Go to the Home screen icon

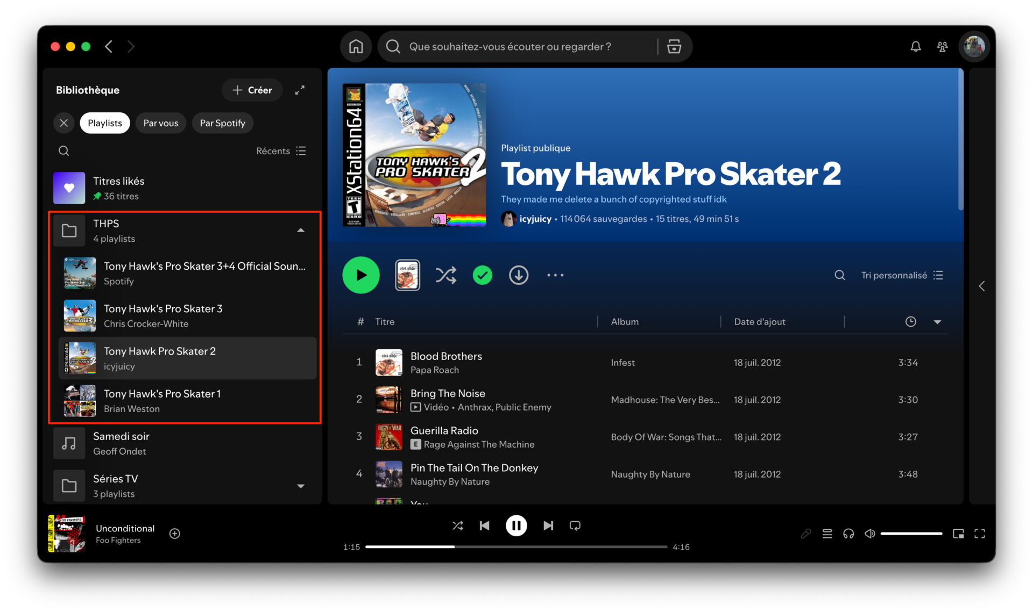[x=356, y=47]
